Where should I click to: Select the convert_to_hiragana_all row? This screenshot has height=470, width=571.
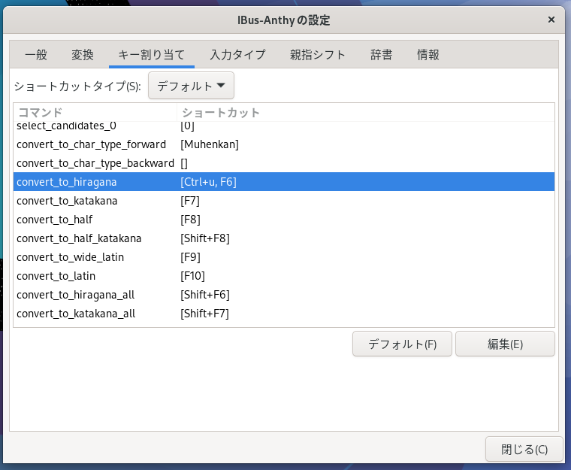pos(284,295)
